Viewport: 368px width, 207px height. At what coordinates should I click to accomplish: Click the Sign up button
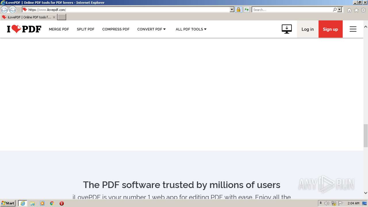330,29
